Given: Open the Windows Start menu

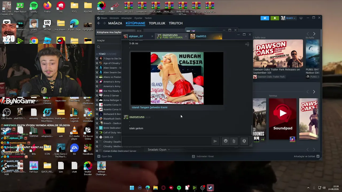Looking at the screenshot, I should [x=132, y=188].
